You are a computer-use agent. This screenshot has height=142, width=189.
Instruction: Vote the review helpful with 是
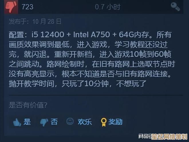pos(27,122)
